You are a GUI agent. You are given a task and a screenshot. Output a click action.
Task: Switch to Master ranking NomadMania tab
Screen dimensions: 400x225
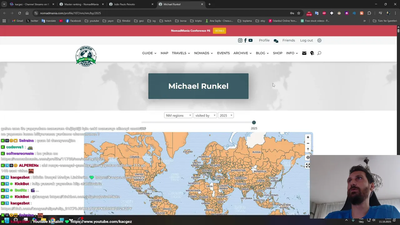click(81, 4)
